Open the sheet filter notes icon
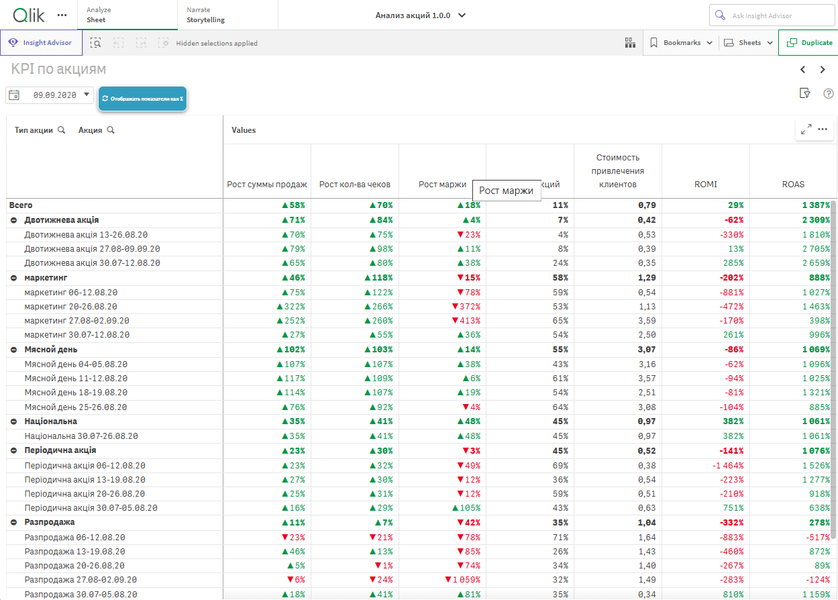The image size is (838, 600). point(805,93)
